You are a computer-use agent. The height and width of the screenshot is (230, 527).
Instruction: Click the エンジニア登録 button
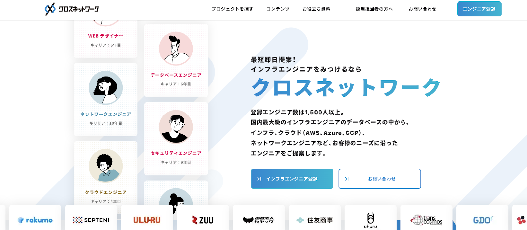click(479, 9)
